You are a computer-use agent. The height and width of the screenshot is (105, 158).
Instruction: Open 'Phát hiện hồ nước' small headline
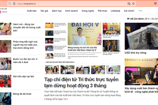tap(60, 32)
